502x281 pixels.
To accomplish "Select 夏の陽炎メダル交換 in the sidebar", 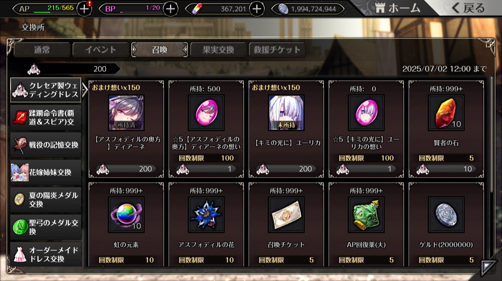I will click(x=46, y=200).
